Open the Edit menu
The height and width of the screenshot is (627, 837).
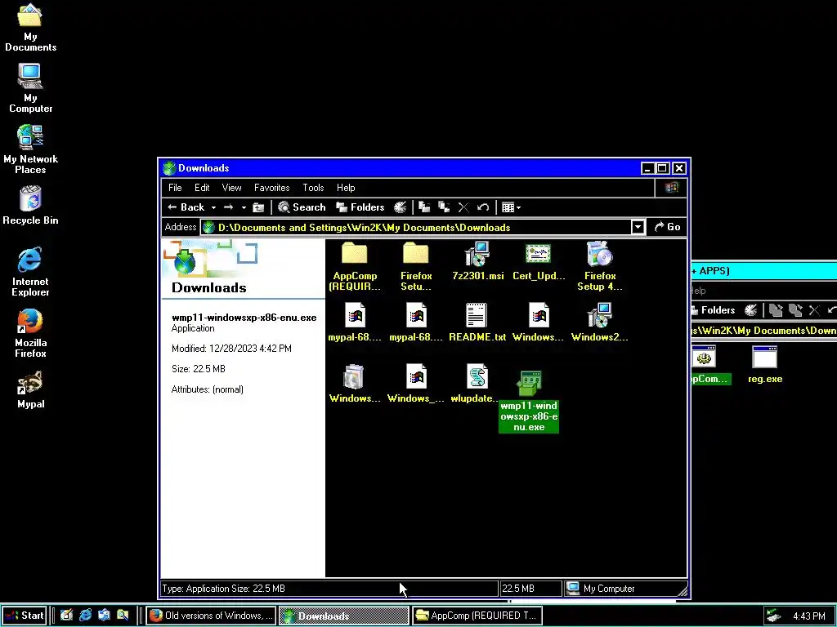[x=202, y=188]
